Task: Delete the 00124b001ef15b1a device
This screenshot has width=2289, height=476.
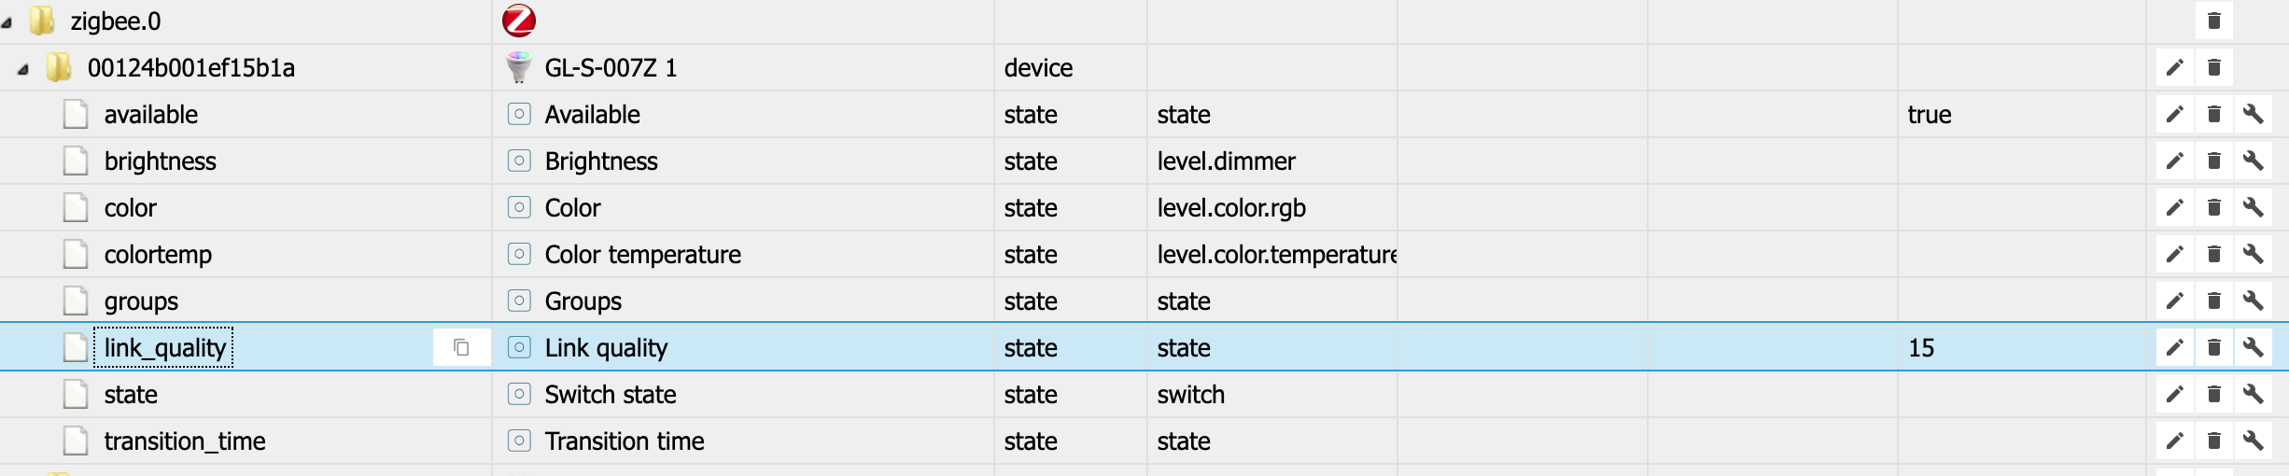Action: pos(2213,67)
